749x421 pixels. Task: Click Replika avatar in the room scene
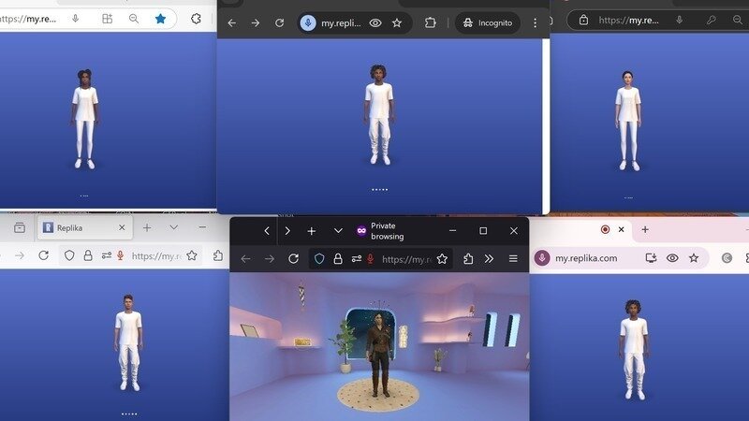(x=379, y=348)
